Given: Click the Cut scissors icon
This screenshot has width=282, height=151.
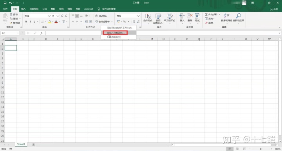Looking at the screenshot, I should 11,14.
